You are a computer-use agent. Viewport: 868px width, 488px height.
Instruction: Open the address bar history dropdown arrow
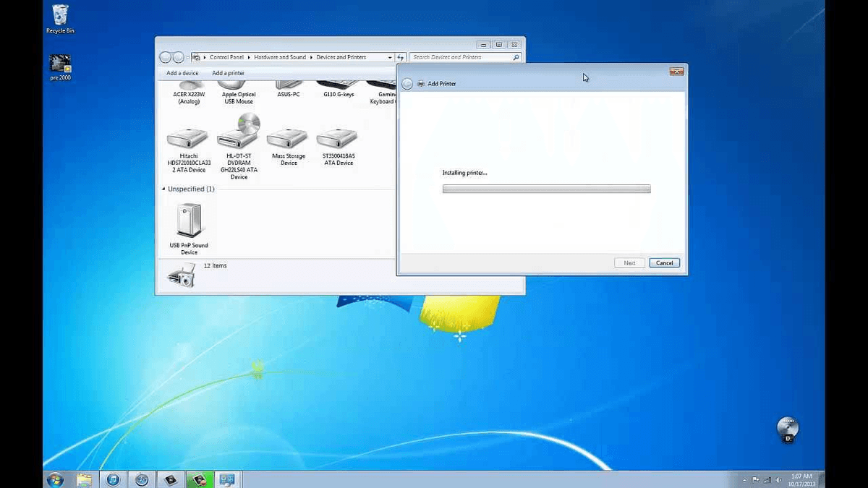point(390,57)
